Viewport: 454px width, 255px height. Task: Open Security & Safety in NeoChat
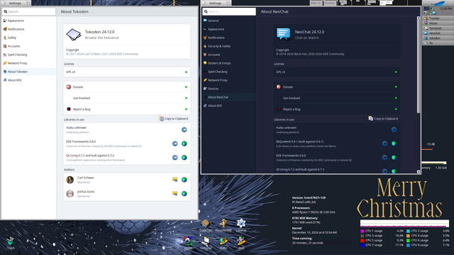tap(229, 46)
